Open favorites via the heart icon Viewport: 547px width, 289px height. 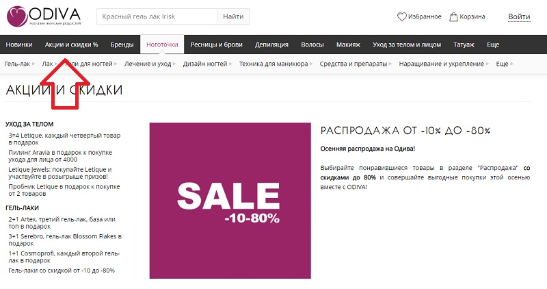[x=402, y=16]
